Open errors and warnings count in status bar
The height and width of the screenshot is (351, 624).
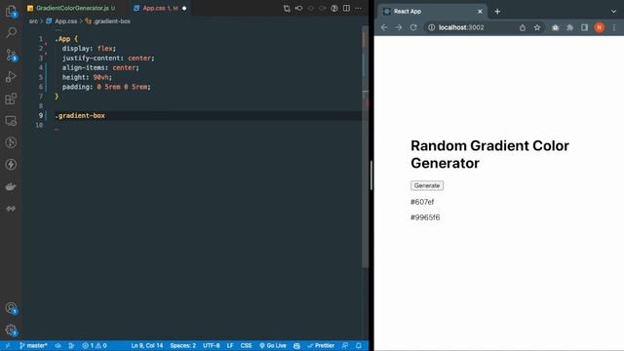tap(95, 345)
